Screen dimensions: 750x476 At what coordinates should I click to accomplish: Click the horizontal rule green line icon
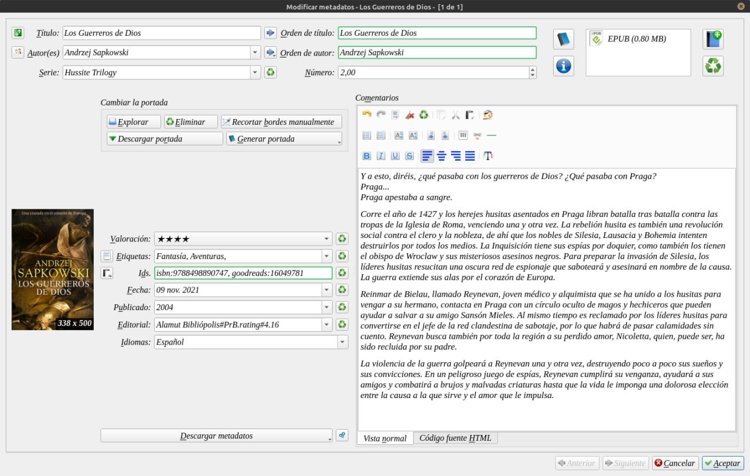click(492, 135)
